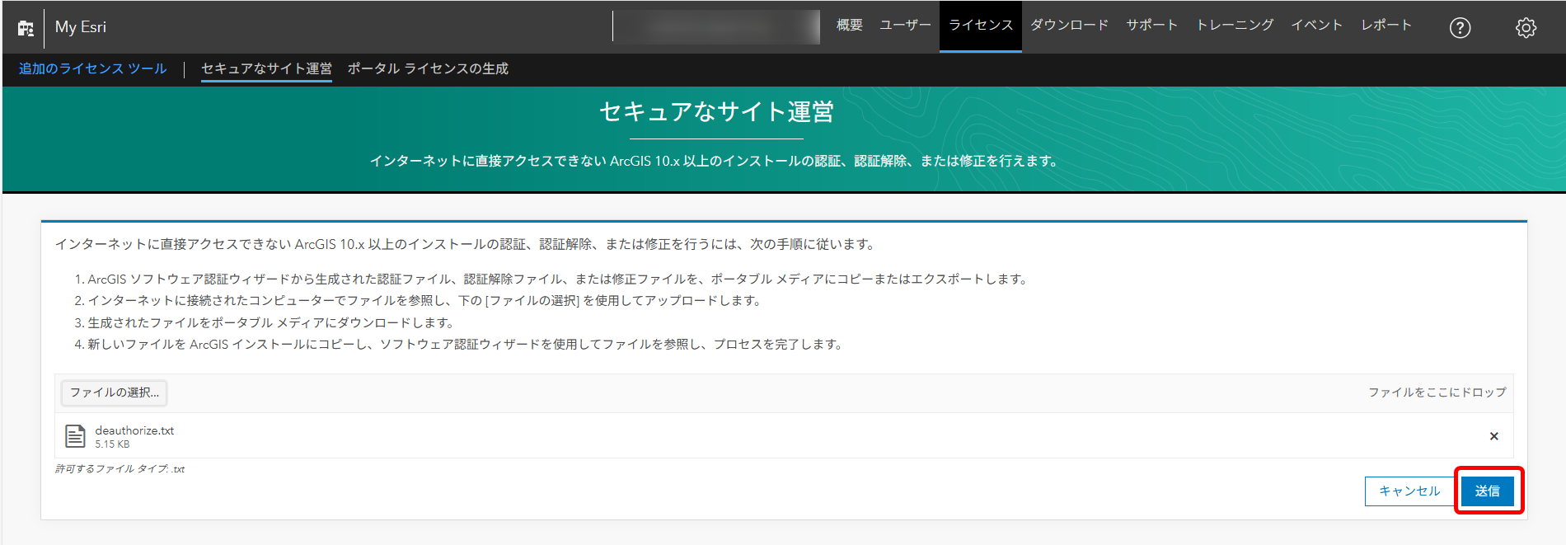Click the My Esri organization building icon

pyautogui.click(x=26, y=28)
